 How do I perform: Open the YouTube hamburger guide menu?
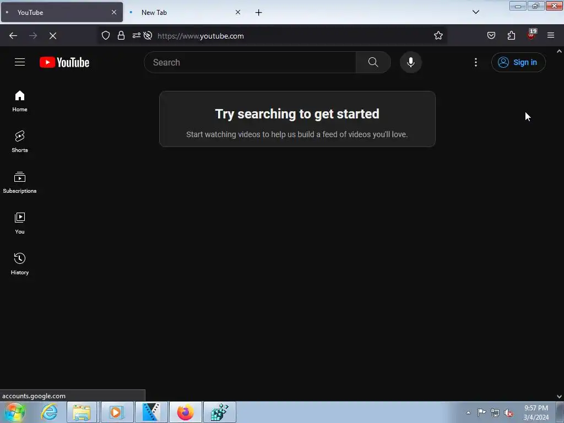[x=20, y=62]
